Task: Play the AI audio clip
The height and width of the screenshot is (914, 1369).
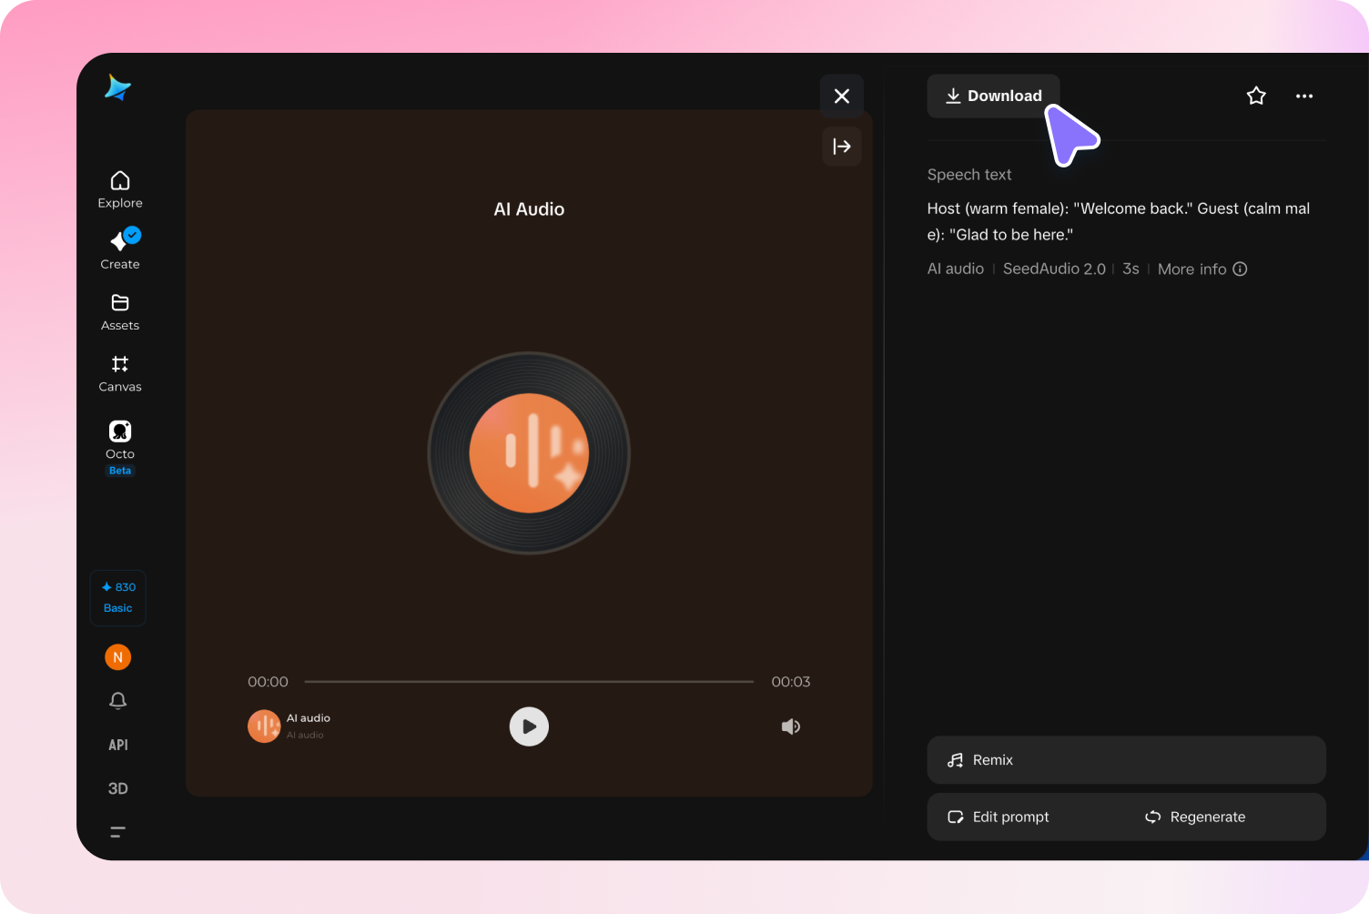Action: pyautogui.click(x=529, y=726)
